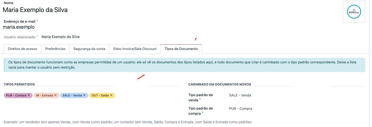372x127 pixels.
Task: Show help for Tipo padrão de venda
Action: (200, 100)
